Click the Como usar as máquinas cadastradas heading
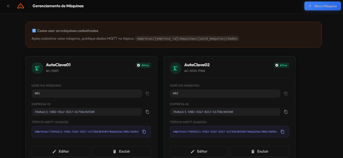This screenshot has height=158, width=343. 68,31
